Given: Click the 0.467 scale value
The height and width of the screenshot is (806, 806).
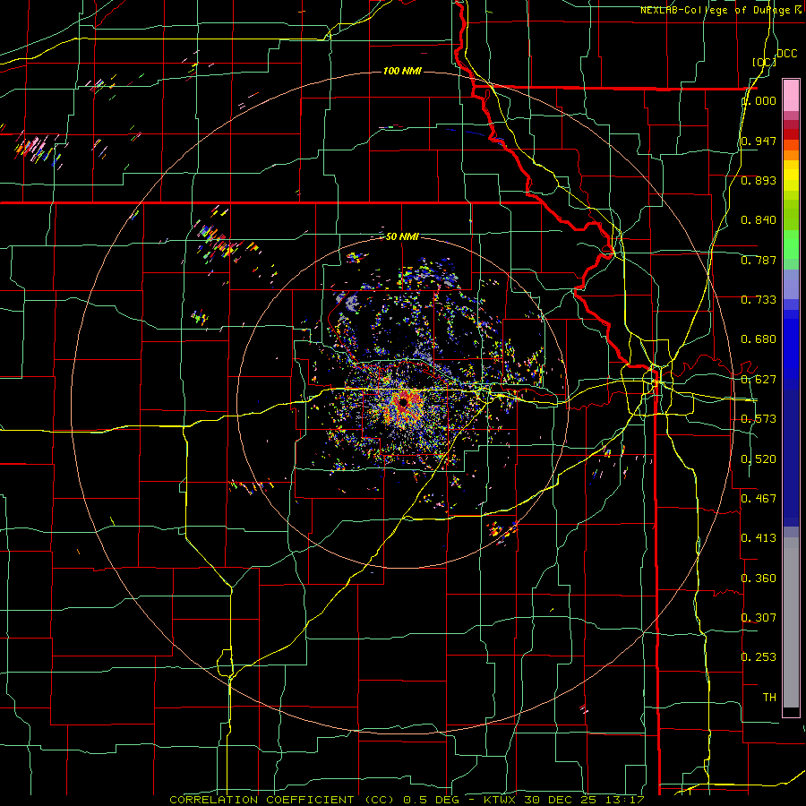Looking at the screenshot, I should pyautogui.click(x=759, y=499).
